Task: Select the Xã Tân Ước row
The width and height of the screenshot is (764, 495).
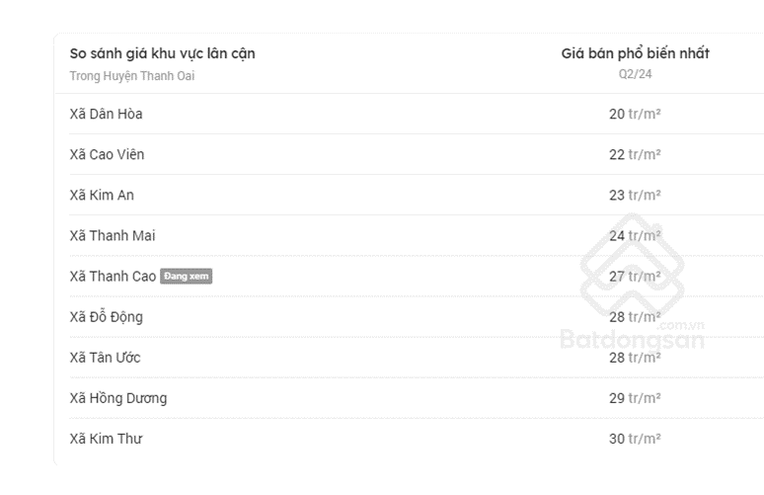Action: pyautogui.click(x=105, y=358)
